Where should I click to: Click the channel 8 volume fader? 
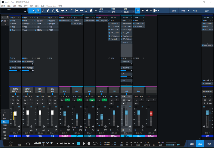coord(102,117)
